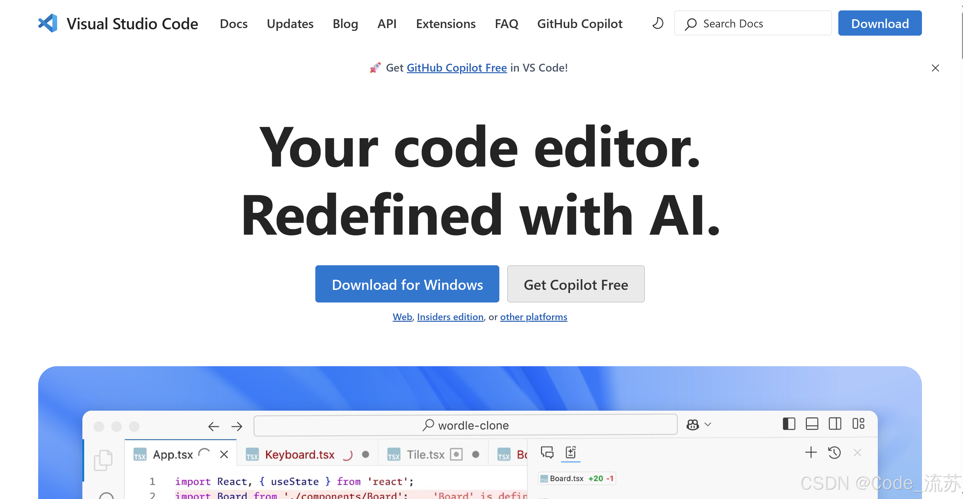This screenshot has width=963, height=499.
Task: Click the chat history clock icon
Action: point(834,453)
